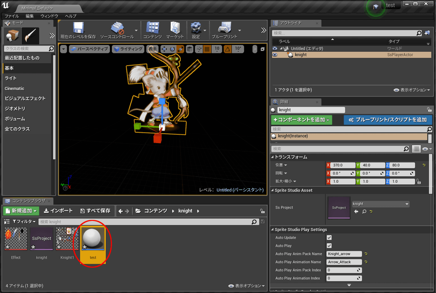
Task: Browse to the Ss Project asset with the magnifier icon
Action: 364,212
